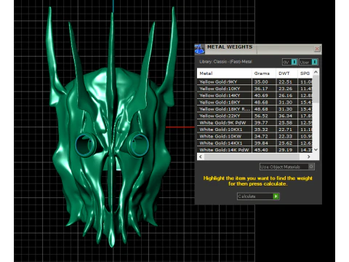Screen dimensions: 349x262
Task: Select the White Gold:10KX1 row
Action: click(x=255, y=130)
